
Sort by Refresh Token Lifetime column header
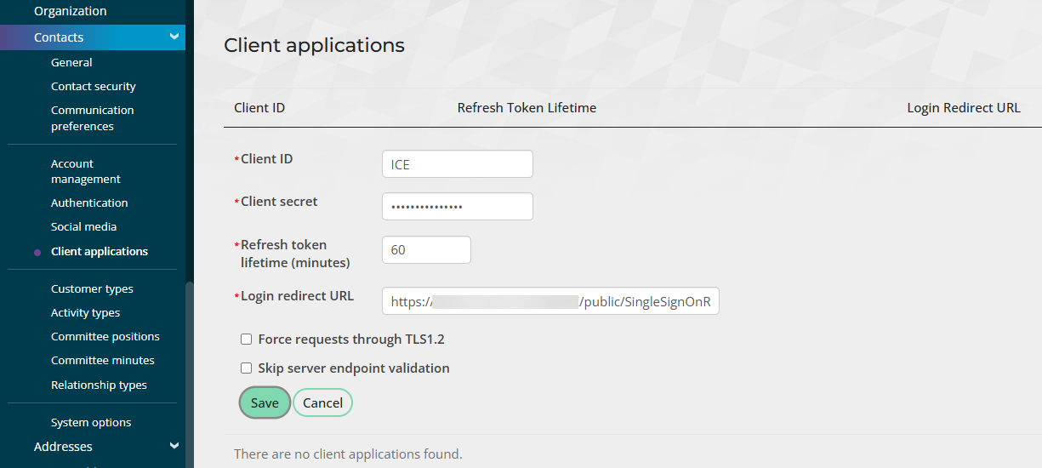[x=527, y=108]
